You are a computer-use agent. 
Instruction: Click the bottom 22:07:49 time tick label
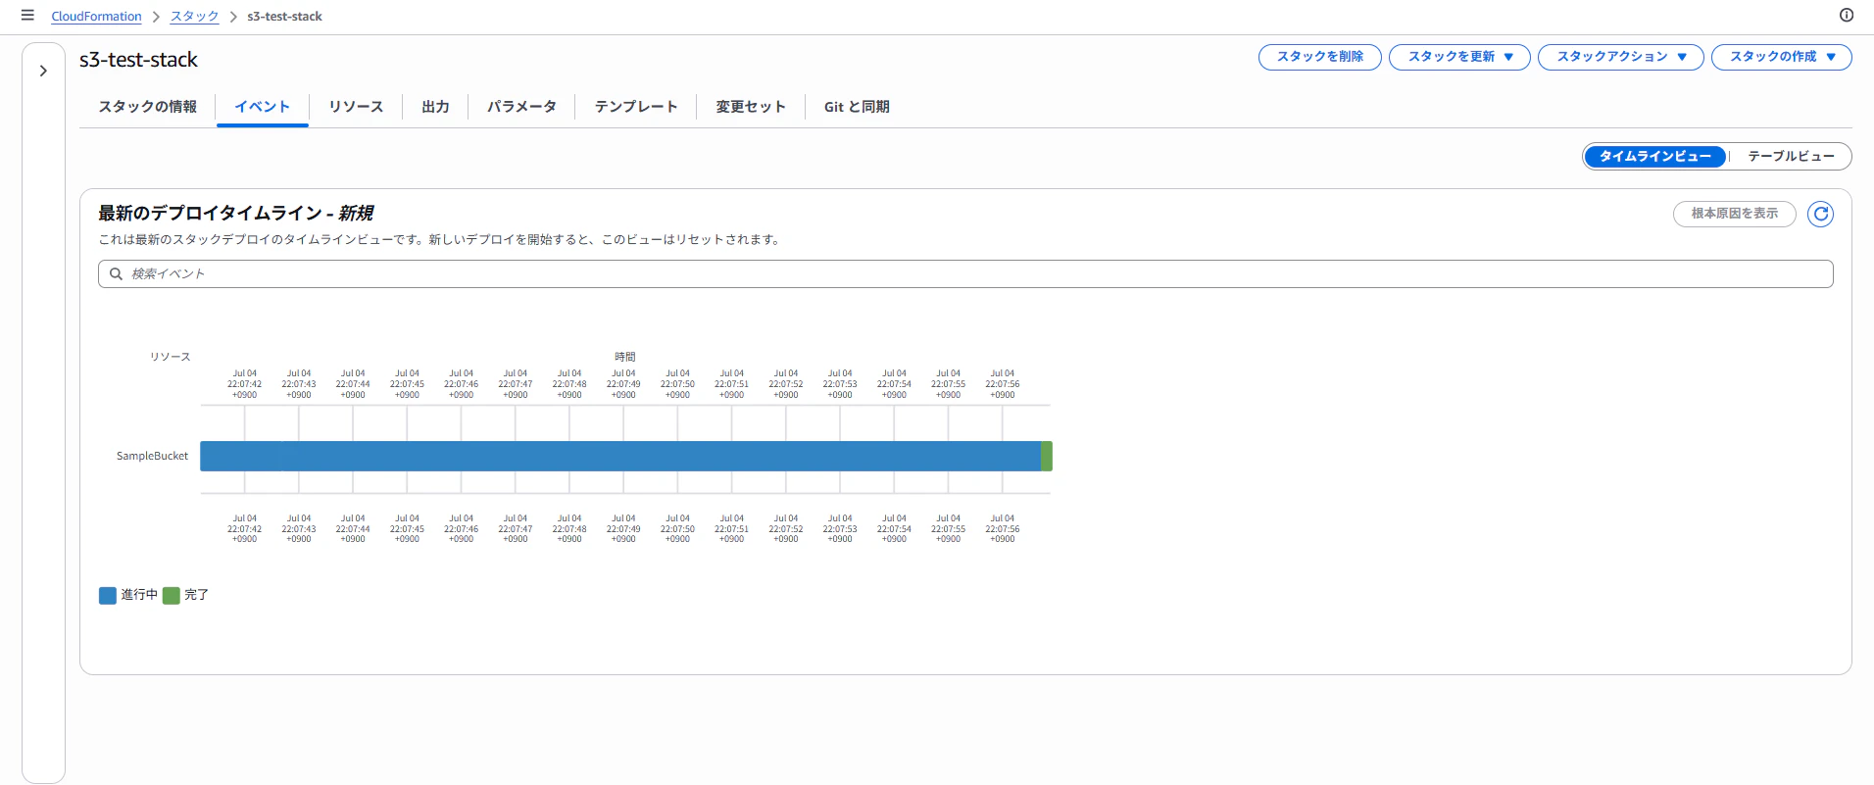click(x=623, y=529)
